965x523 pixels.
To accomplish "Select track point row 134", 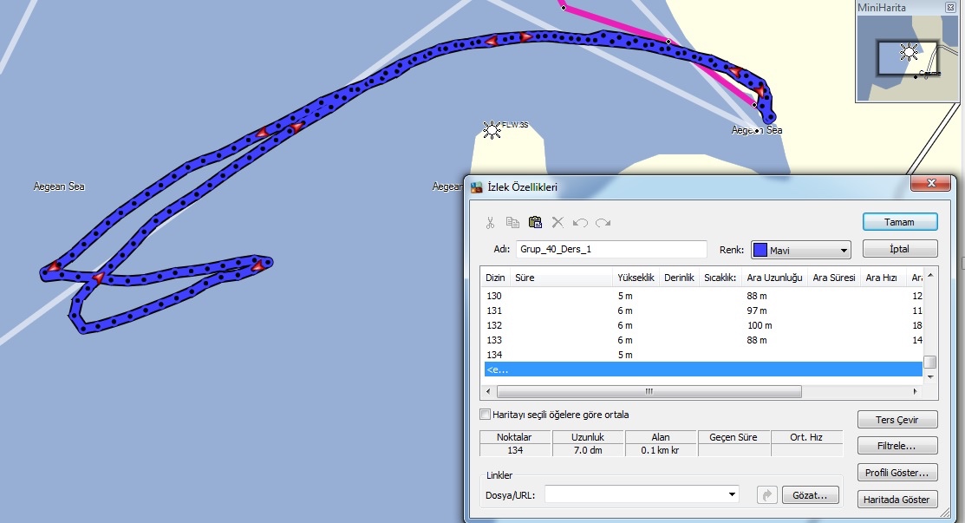I will [x=703, y=355].
